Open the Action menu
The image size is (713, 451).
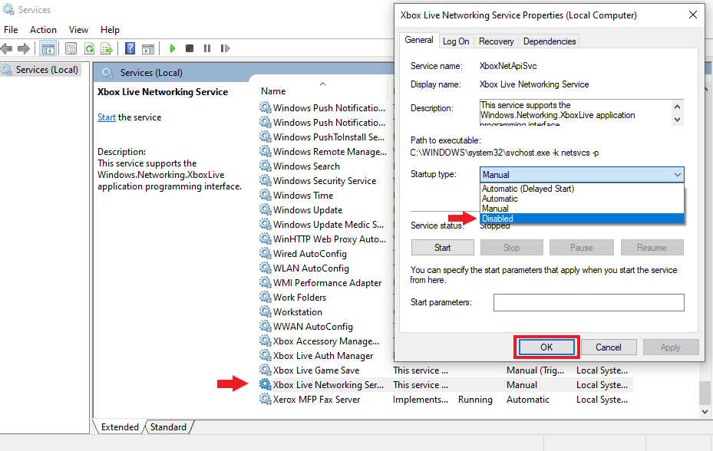43,29
